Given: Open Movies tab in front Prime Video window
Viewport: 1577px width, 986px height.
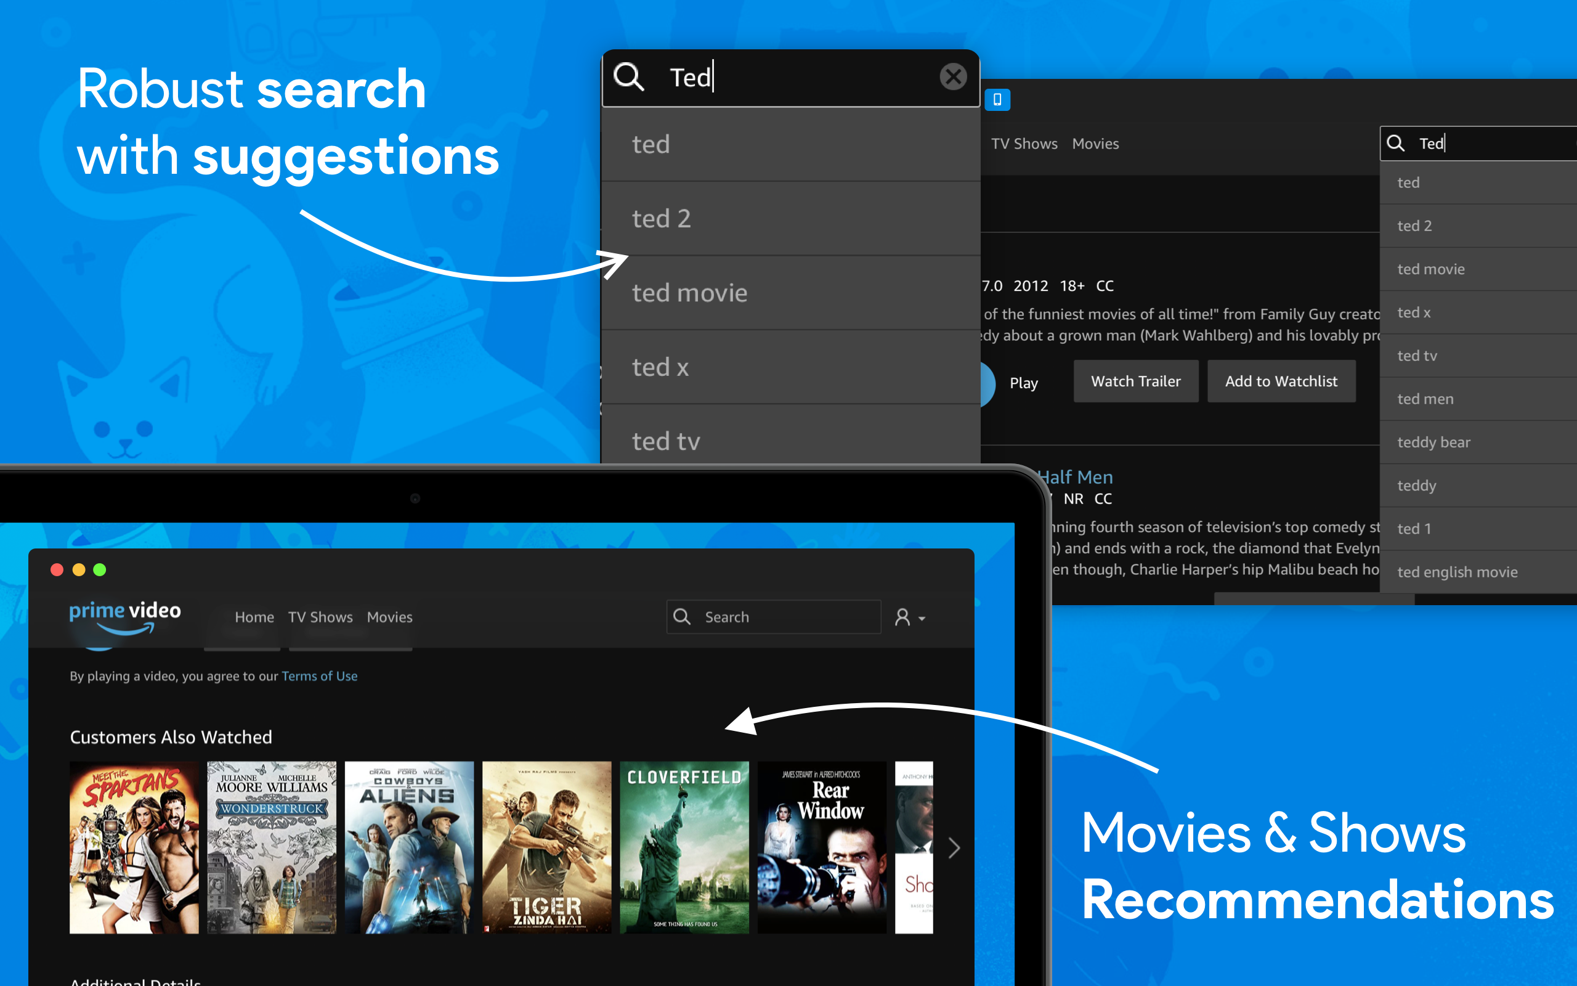Looking at the screenshot, I should coord(390,617).
